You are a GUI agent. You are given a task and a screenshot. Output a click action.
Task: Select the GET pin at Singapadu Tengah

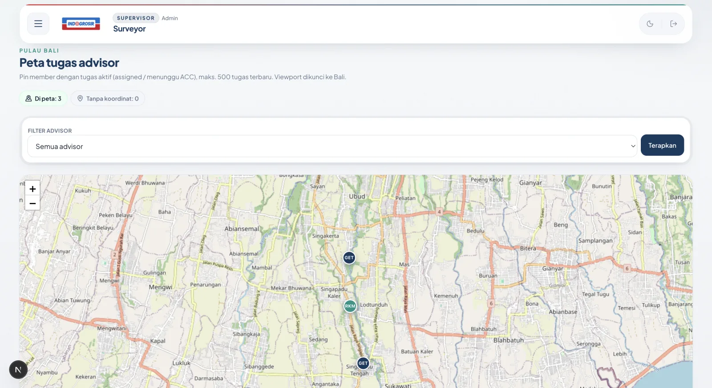pyautogui.click(x=363, y=363)
